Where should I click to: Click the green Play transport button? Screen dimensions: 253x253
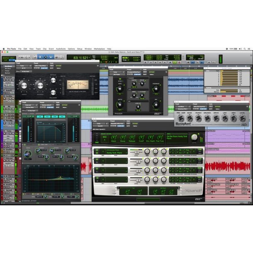[175, 62]
